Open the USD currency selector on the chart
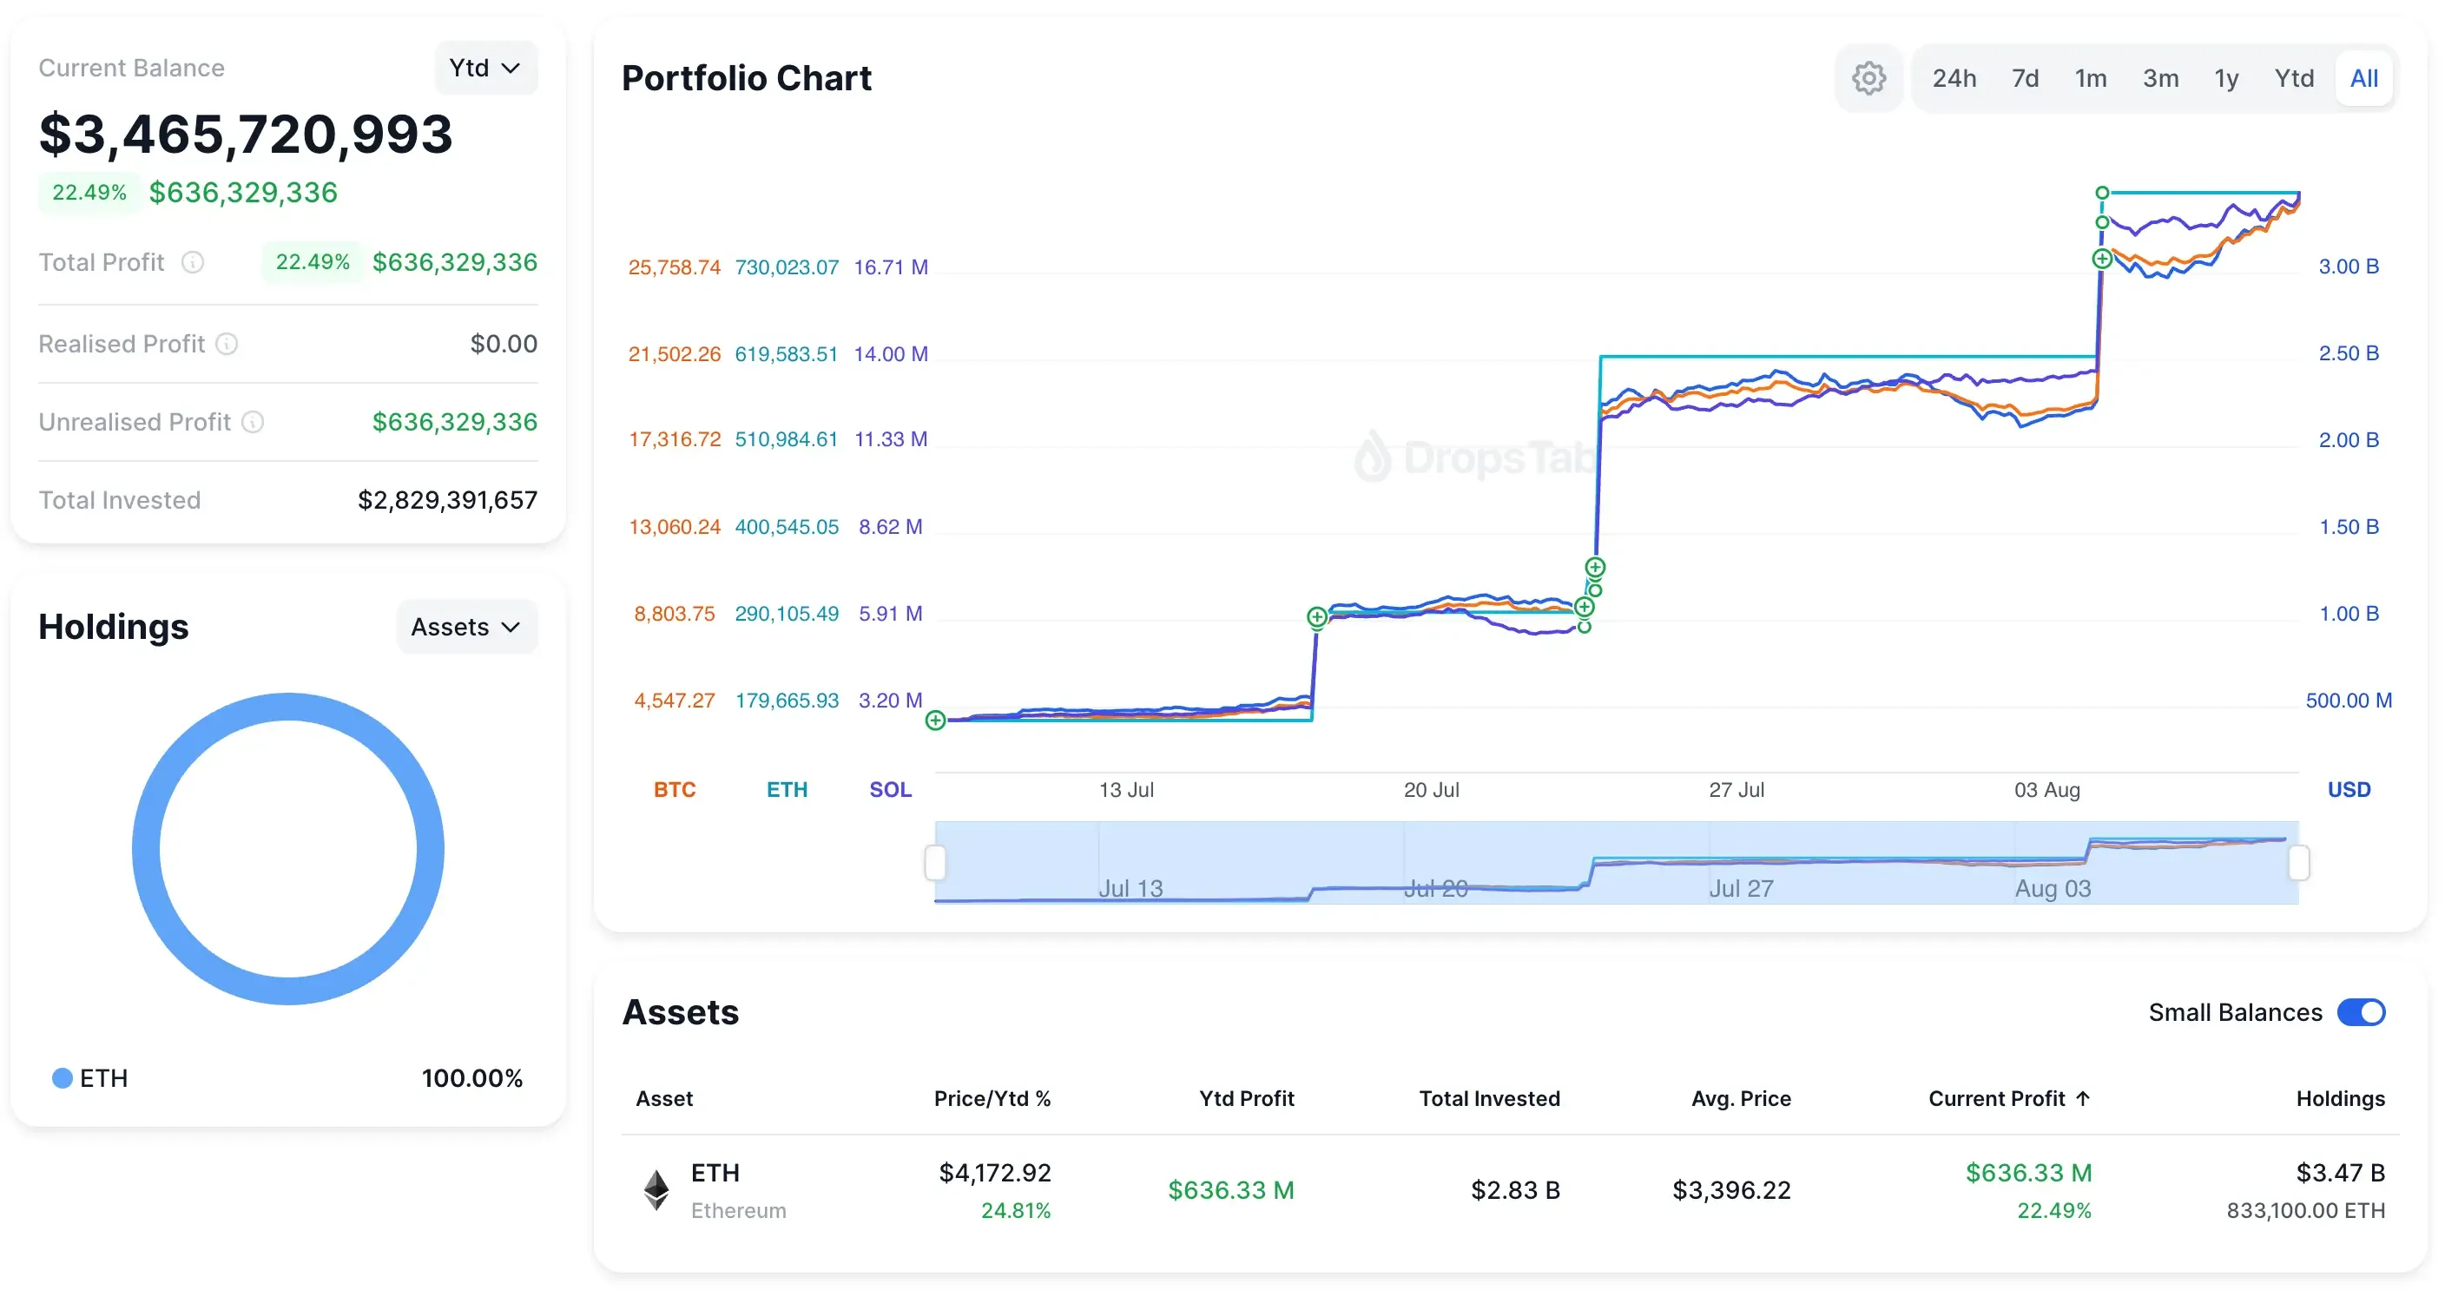This screenshot has height=1290, width=2445. pyautogui.click(x=2349, y=789)
